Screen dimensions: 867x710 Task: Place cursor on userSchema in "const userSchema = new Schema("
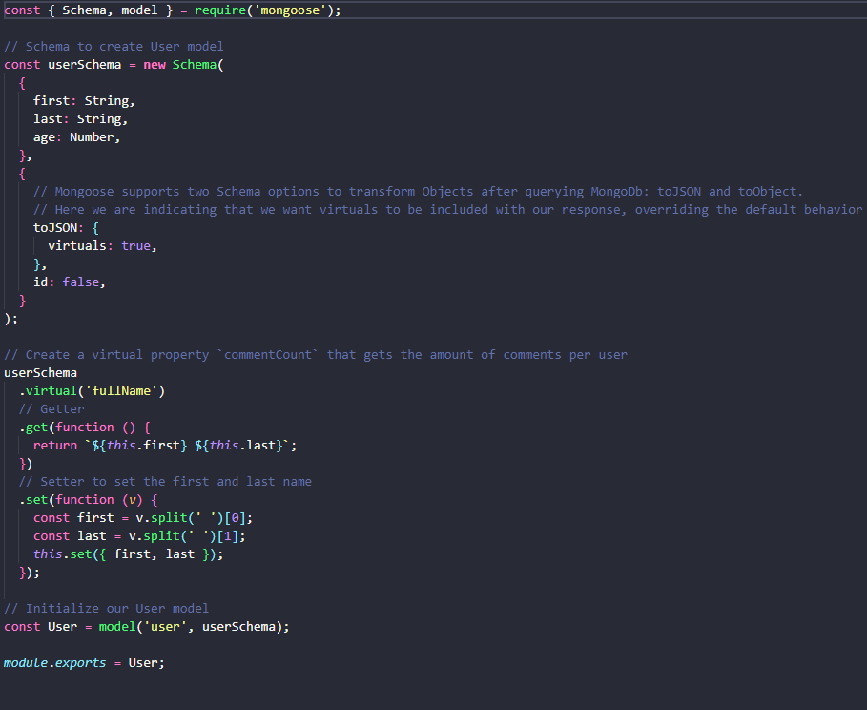(84, 65)
